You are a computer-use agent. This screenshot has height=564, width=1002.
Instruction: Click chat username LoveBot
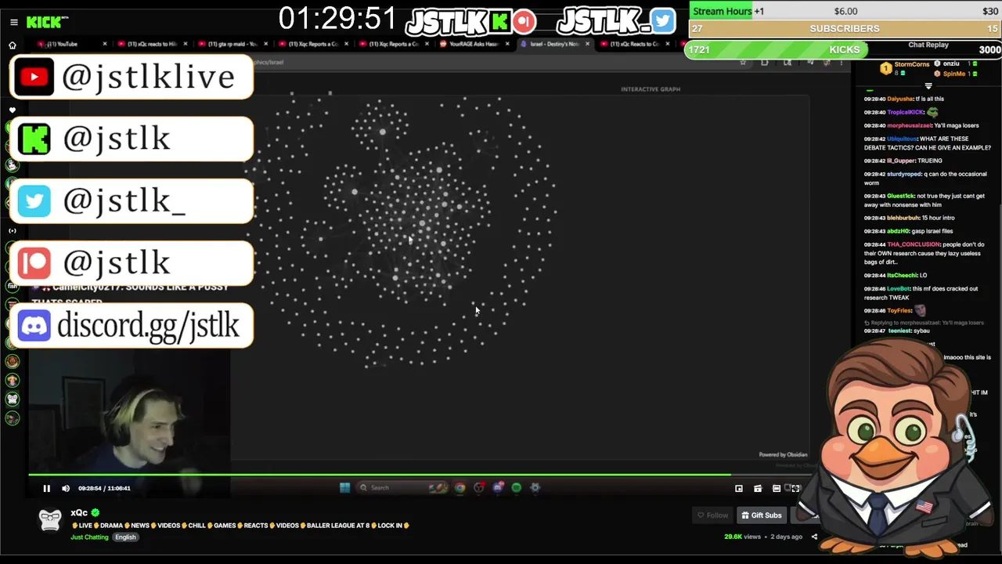click(899, 288)
